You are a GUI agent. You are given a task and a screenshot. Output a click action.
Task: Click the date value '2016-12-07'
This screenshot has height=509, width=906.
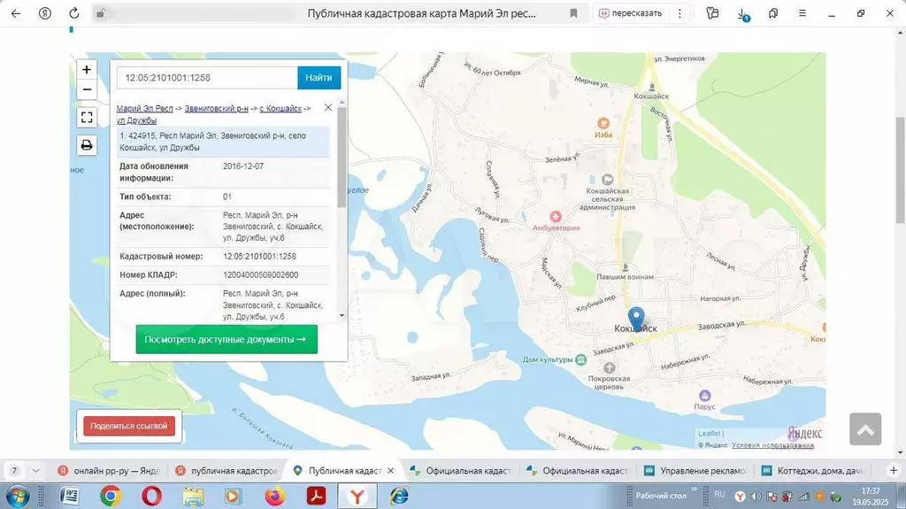(x=243, y=166)
